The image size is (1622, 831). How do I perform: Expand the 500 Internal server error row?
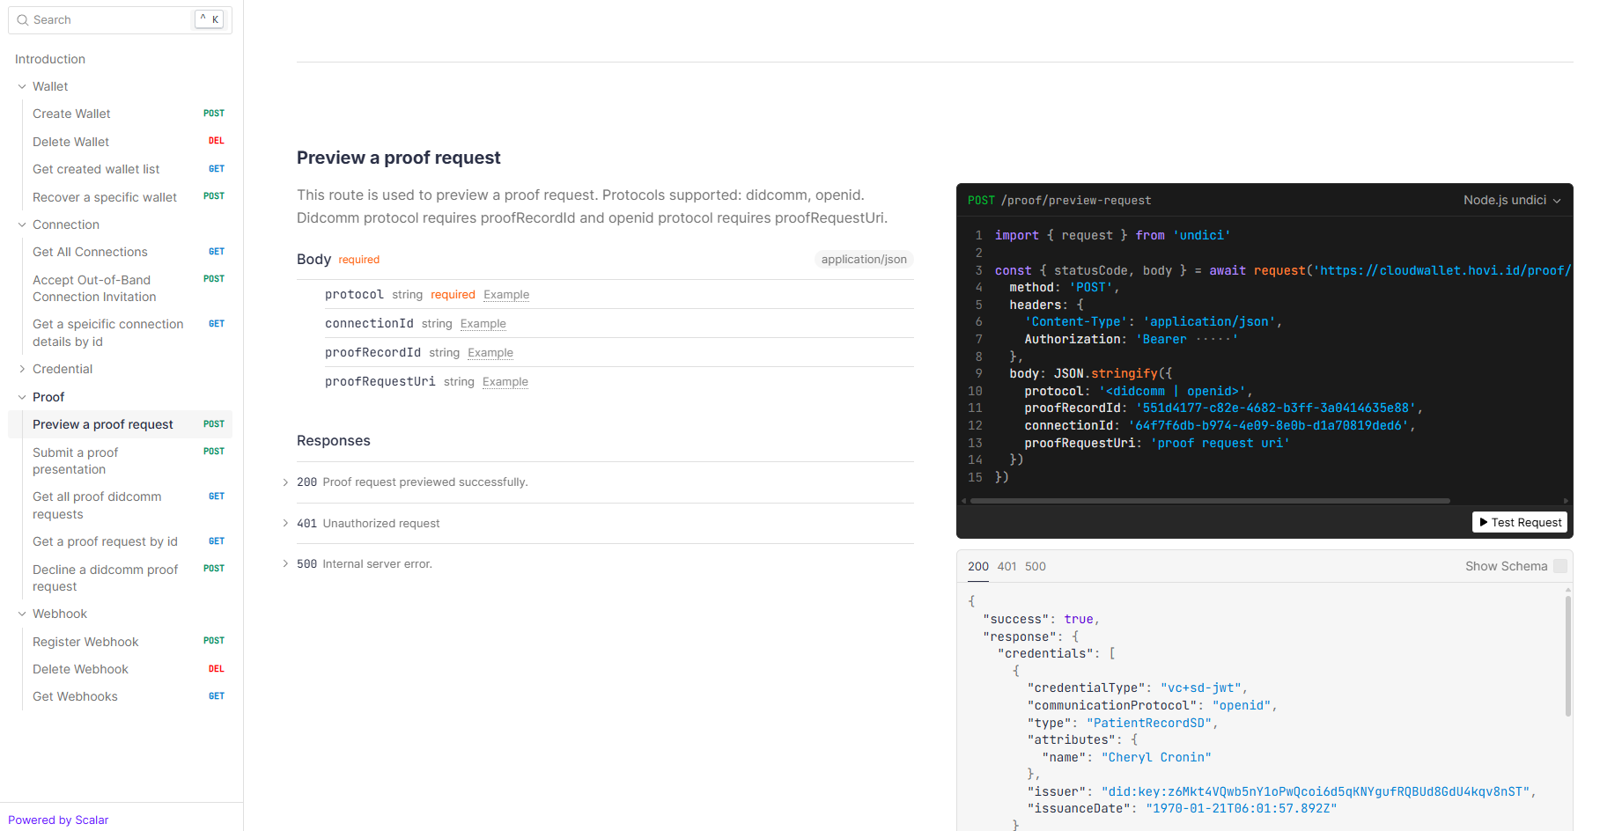click(x=285, y=564)
